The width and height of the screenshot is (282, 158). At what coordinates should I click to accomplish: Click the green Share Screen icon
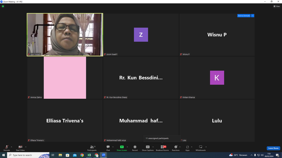122,147
